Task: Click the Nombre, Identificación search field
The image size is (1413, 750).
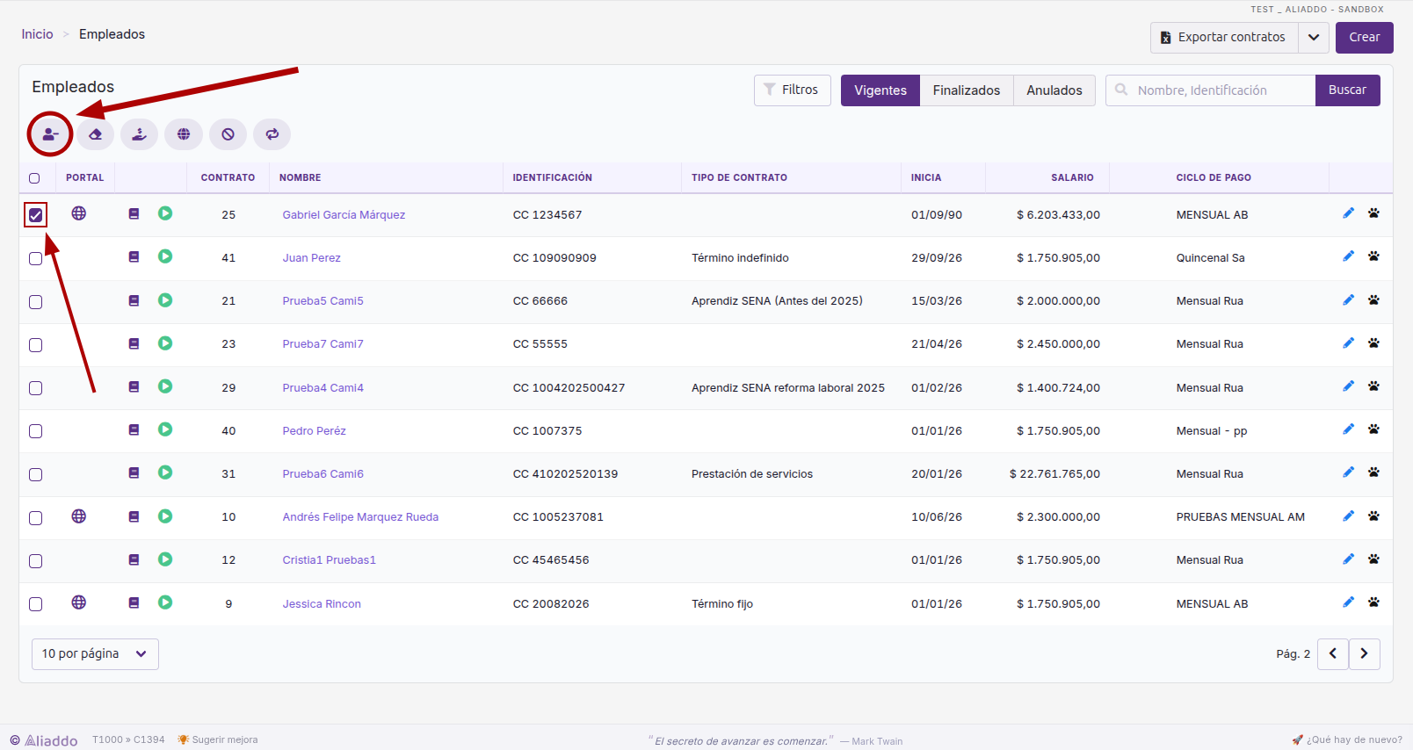Action: 1211,90
